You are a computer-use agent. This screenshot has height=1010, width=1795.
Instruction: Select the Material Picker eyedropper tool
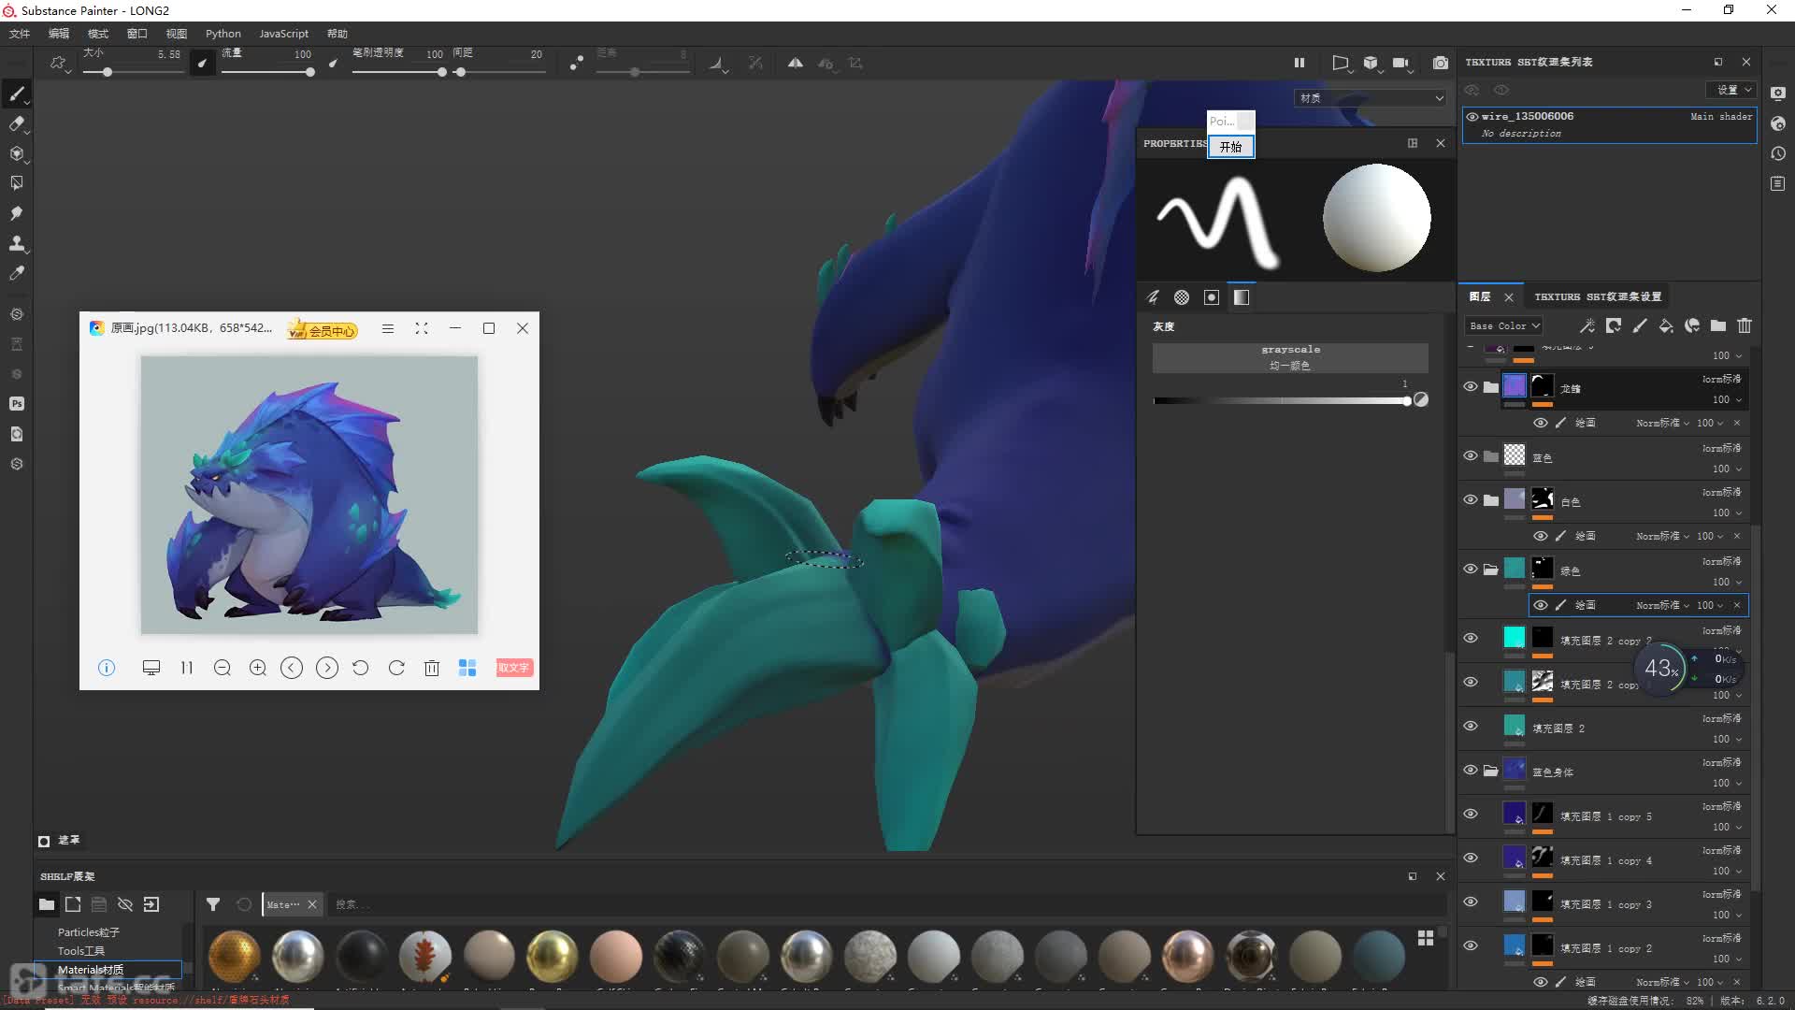point(17,273)
